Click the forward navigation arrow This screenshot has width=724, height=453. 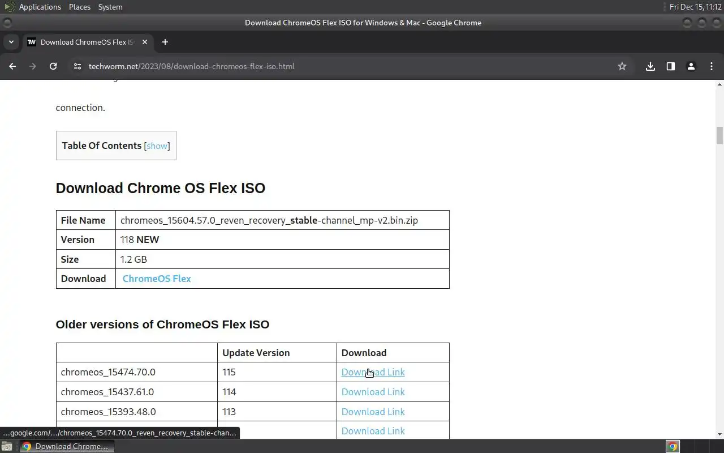[33, 66]
